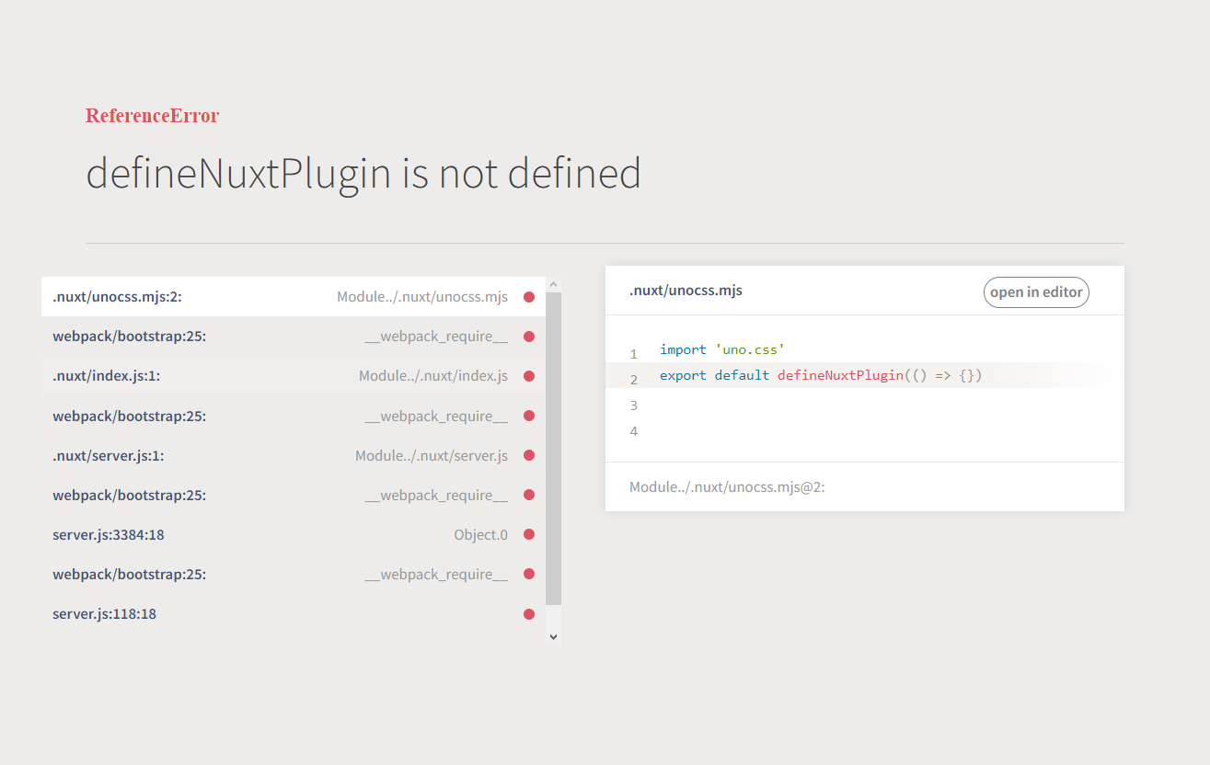Select the .nuxt/unocss.mjs:2: stack frame

(294, 297)
